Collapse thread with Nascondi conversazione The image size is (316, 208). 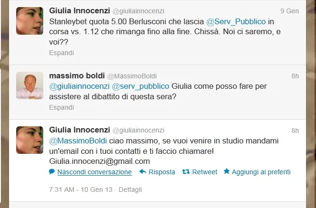[x=94, y=172]
